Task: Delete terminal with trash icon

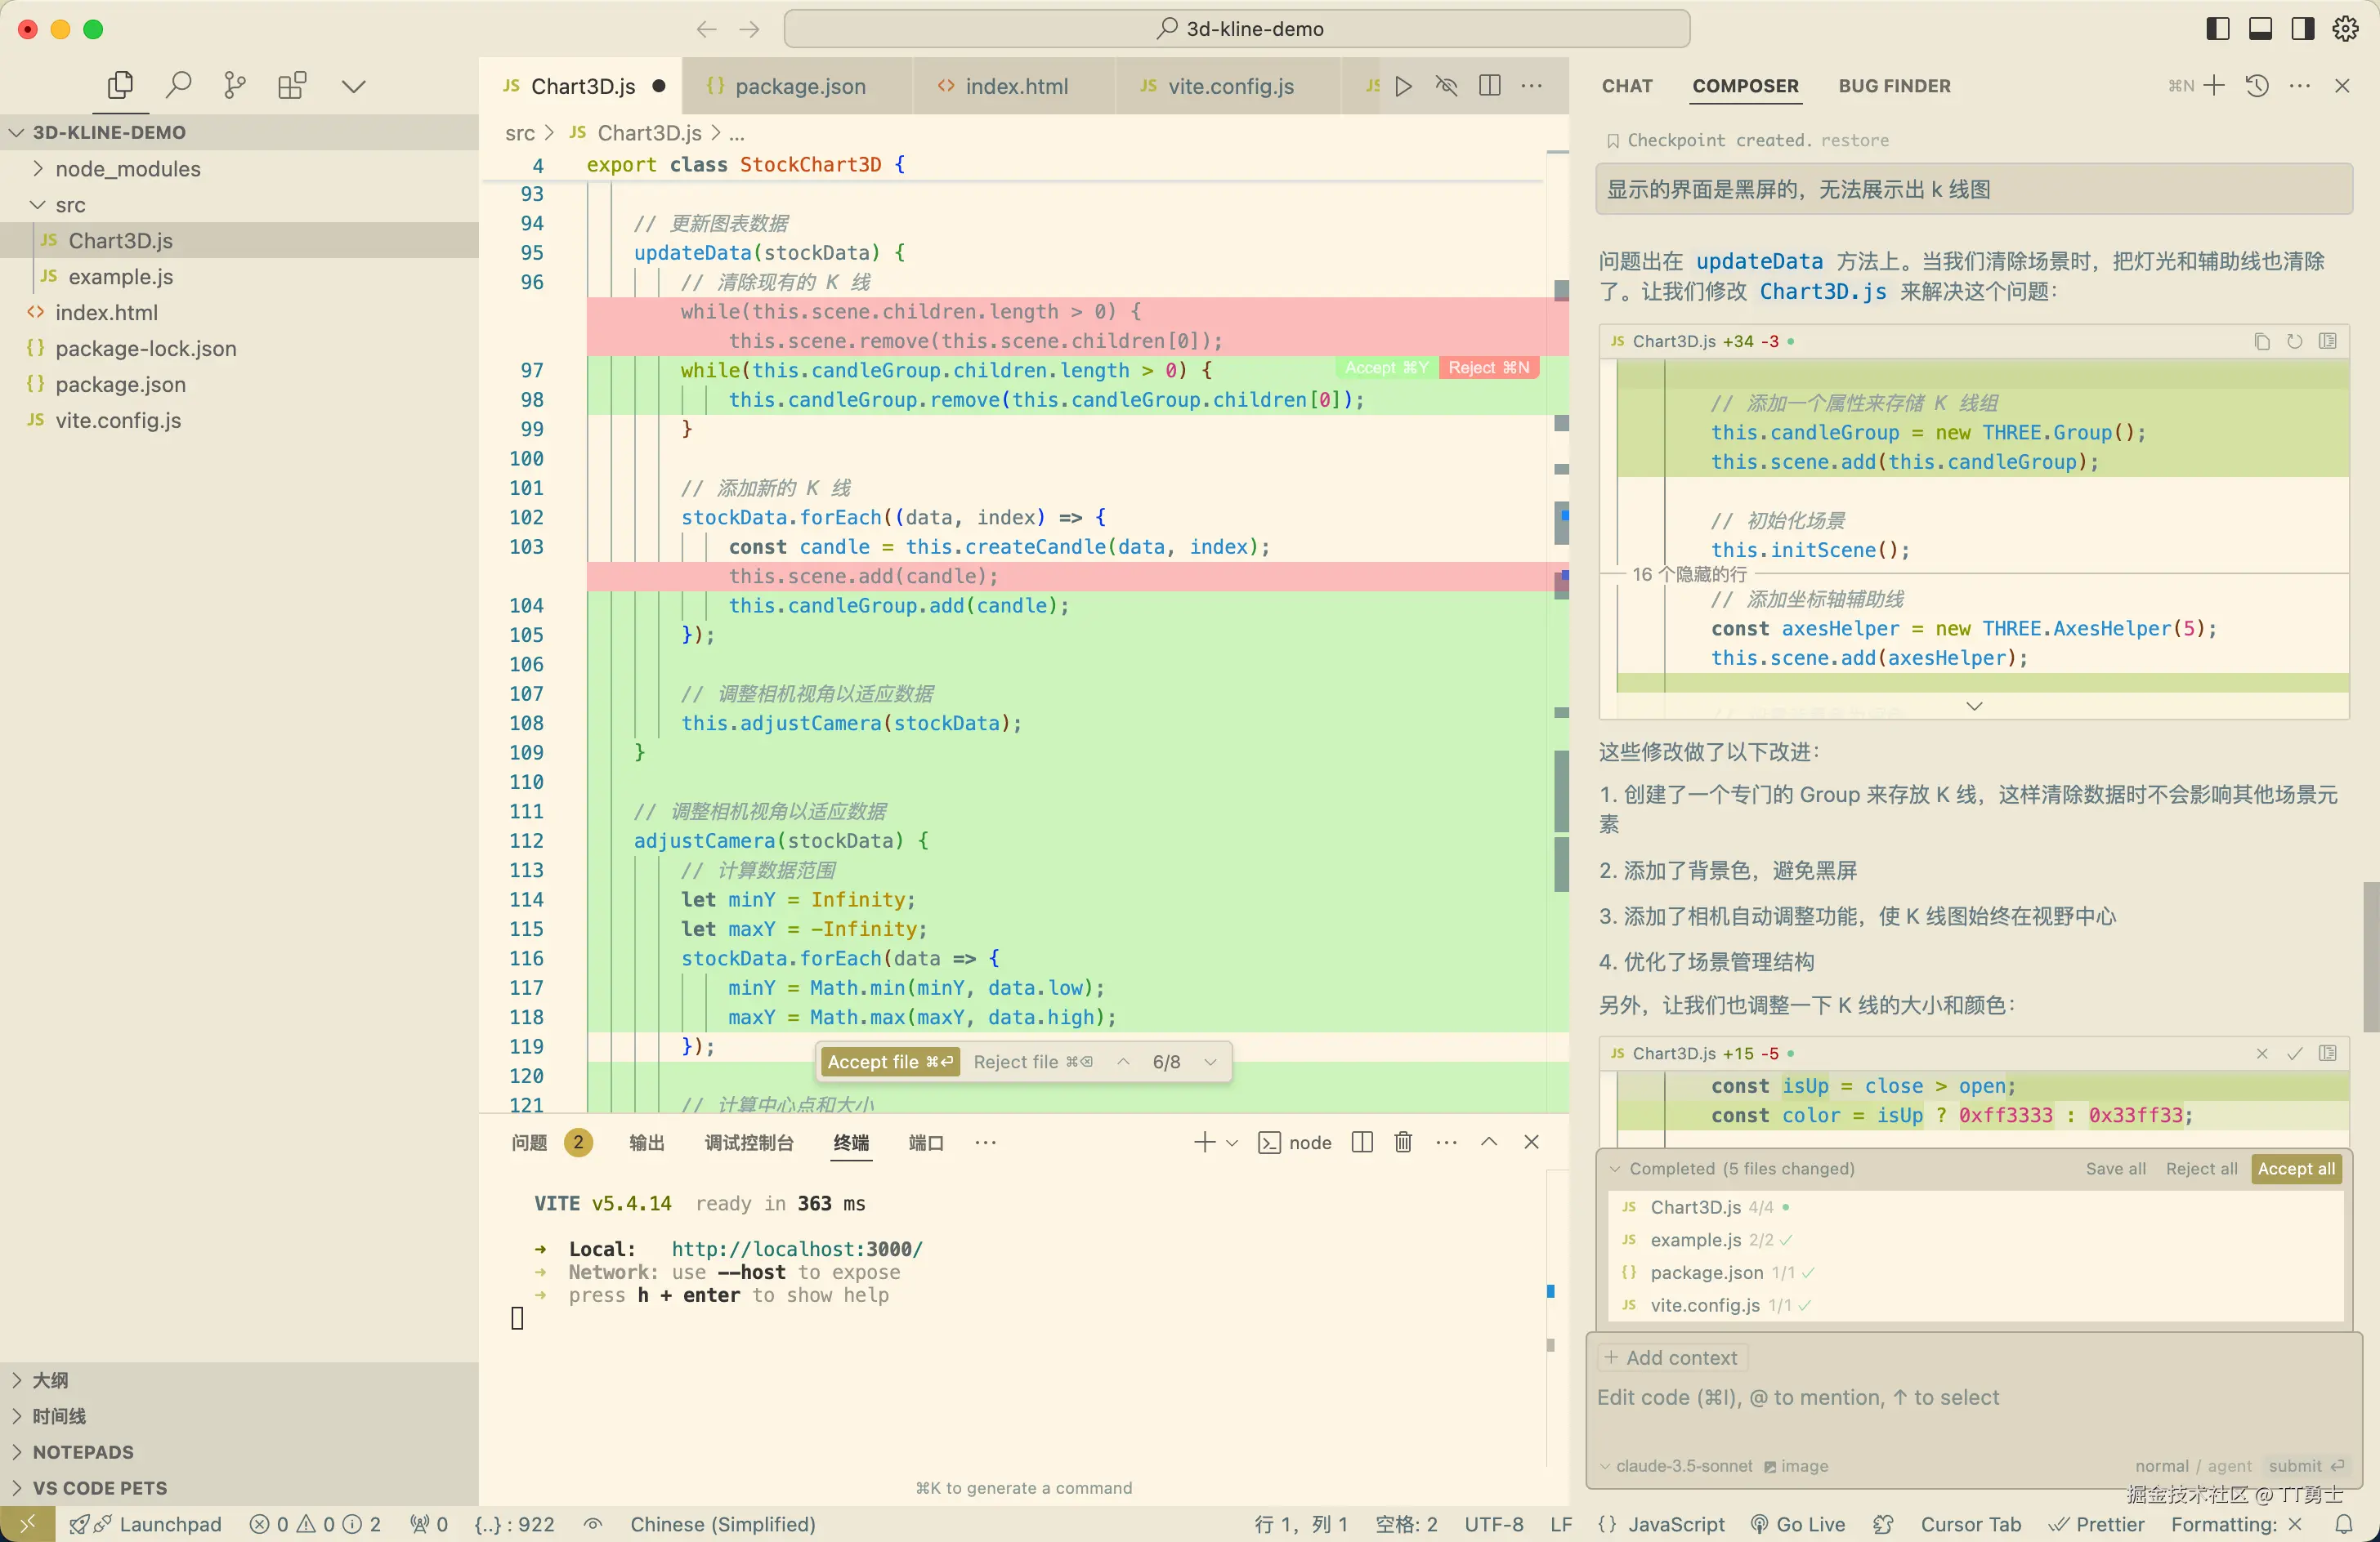Action: (1403, 1143)
